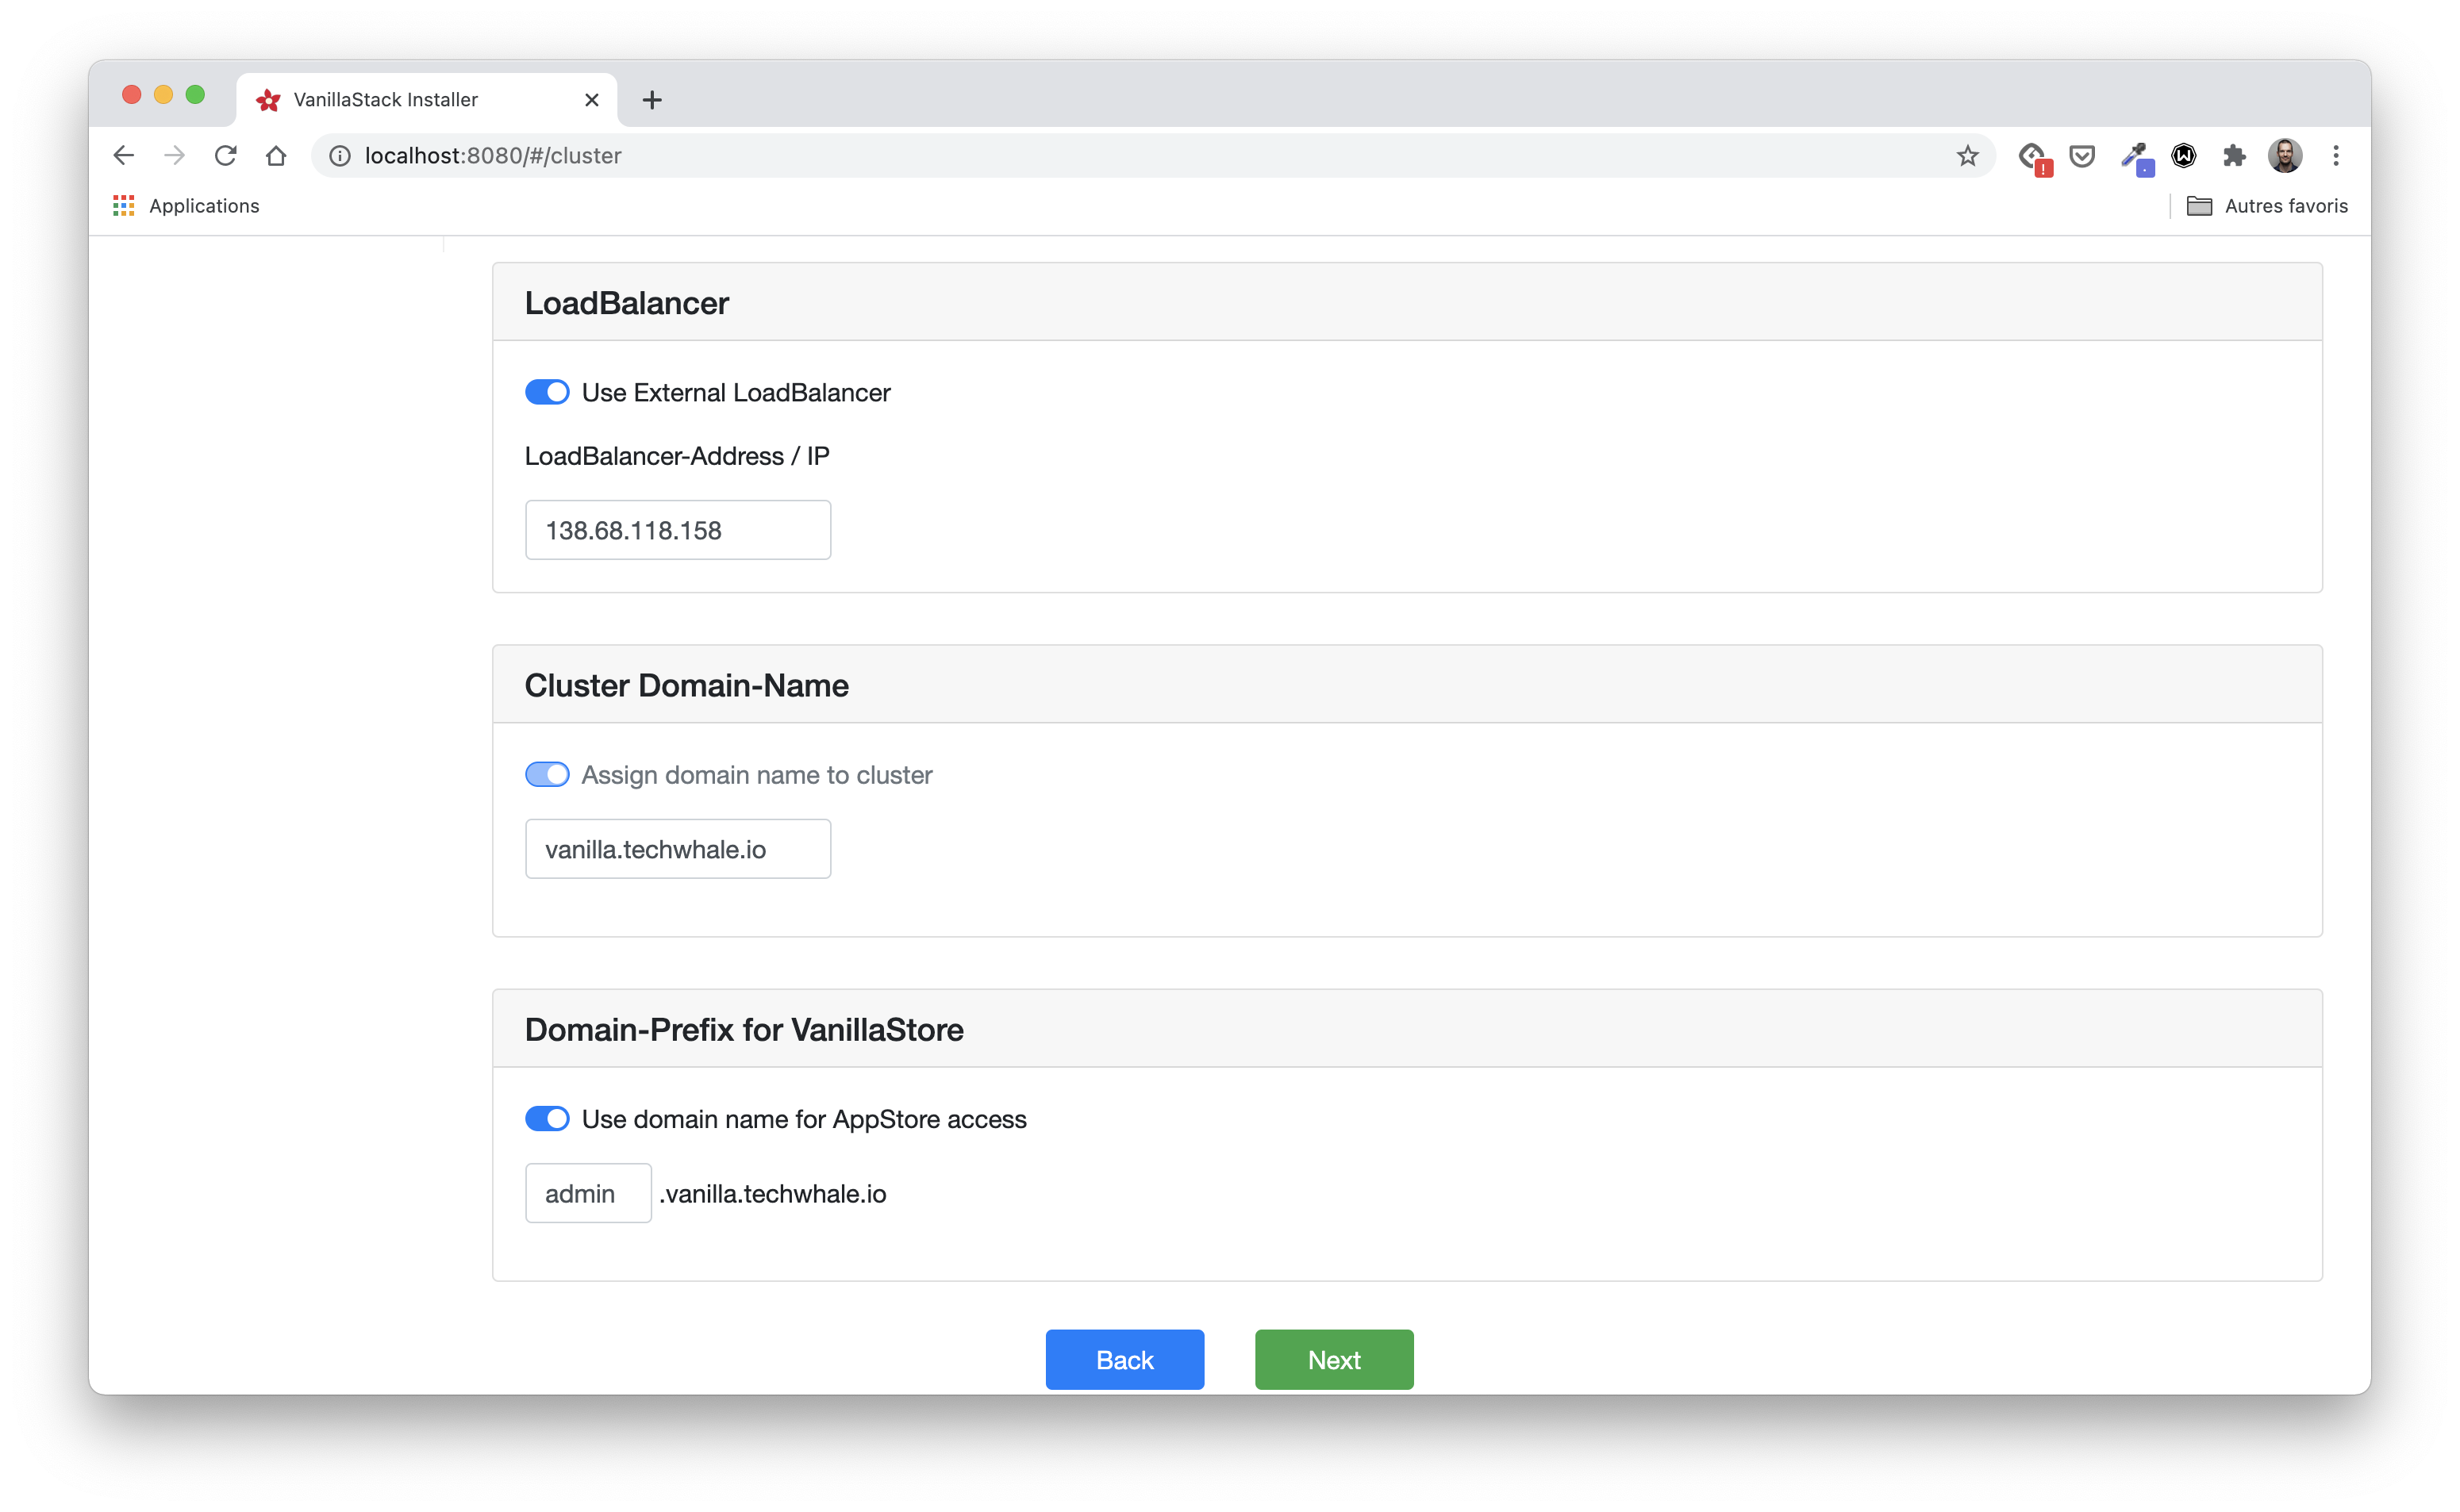The image size is (2460, 1512).
Task: Open the Autres favoris bookmarks folder
Action: click(x=2266, y=206)
